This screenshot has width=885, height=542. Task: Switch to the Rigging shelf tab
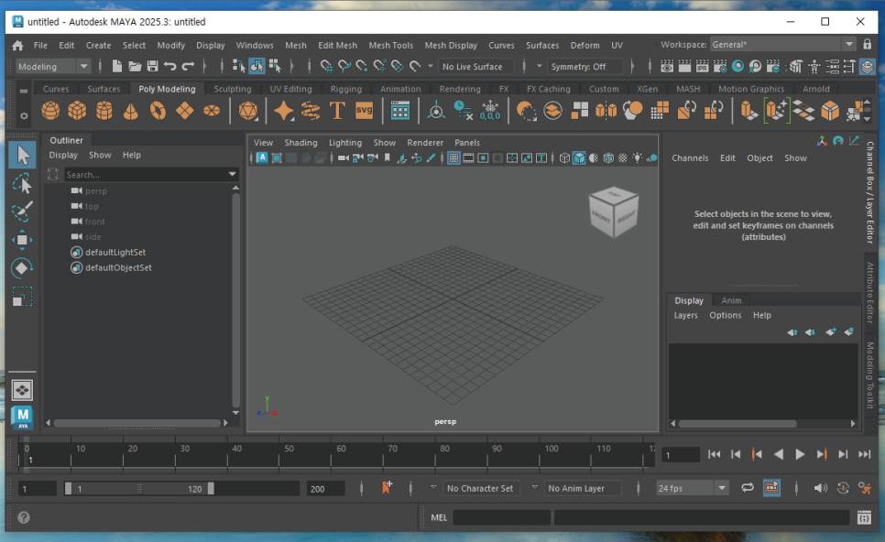tap(346, 89)
